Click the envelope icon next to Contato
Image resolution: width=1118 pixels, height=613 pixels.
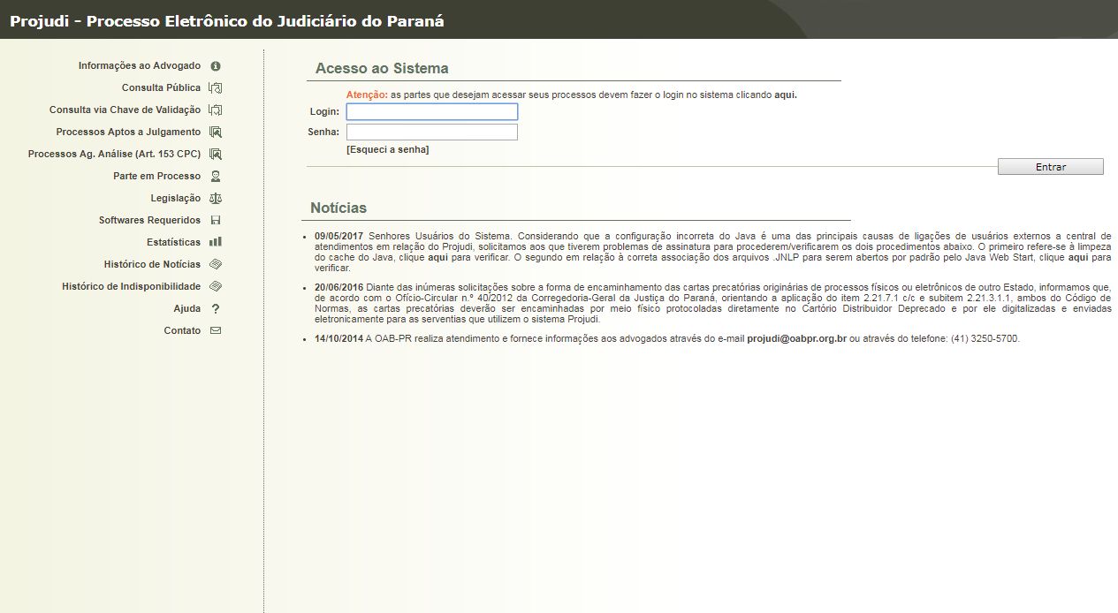tap(216, 331)
